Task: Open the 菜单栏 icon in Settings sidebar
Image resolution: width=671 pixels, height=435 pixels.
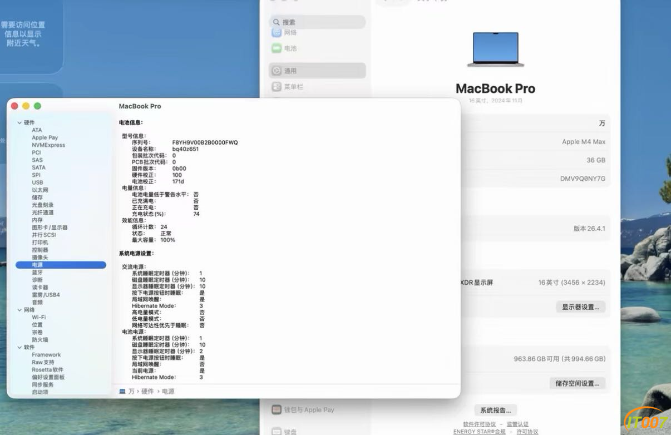Action: coord(277,87)
